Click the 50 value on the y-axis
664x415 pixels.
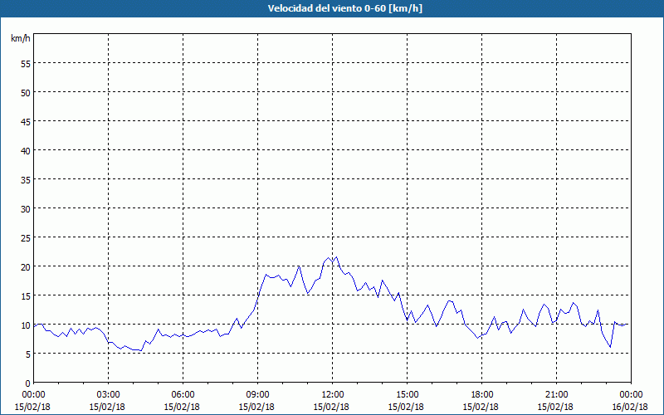[26, 92]
